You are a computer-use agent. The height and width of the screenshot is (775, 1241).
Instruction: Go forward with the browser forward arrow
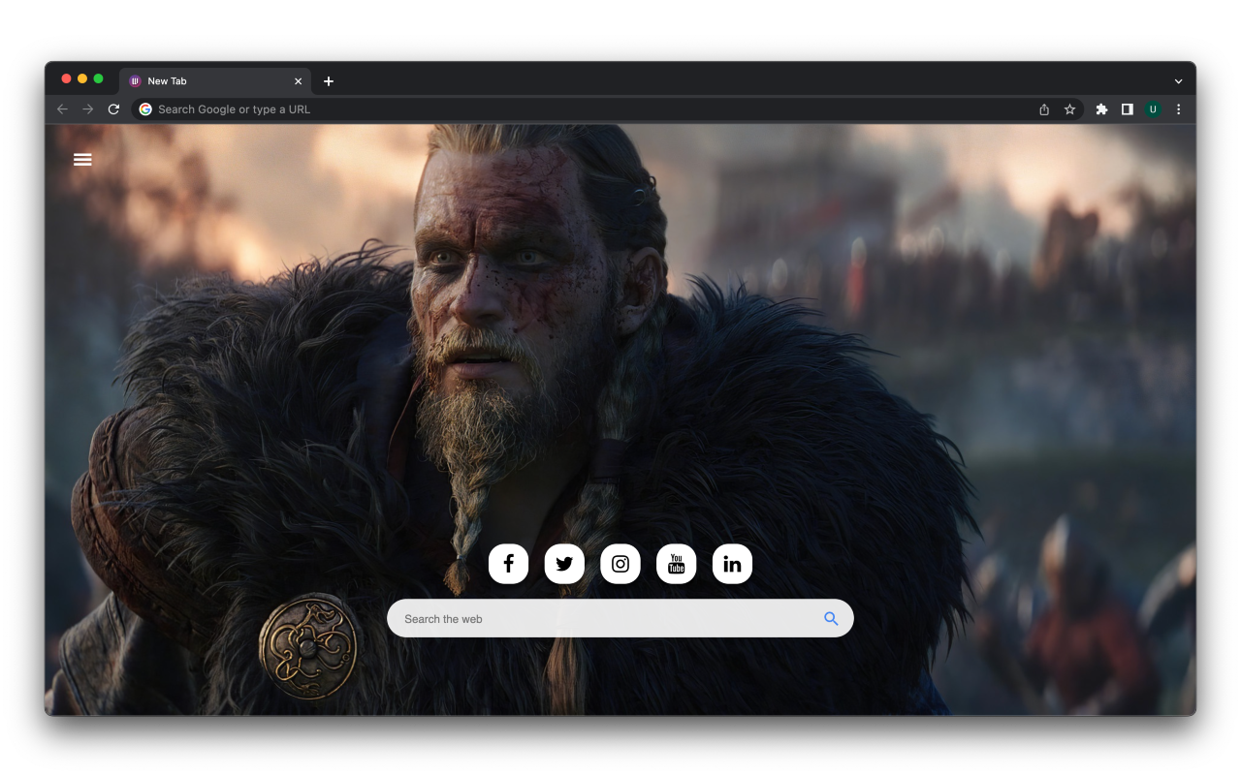click(x=88, y=109)
